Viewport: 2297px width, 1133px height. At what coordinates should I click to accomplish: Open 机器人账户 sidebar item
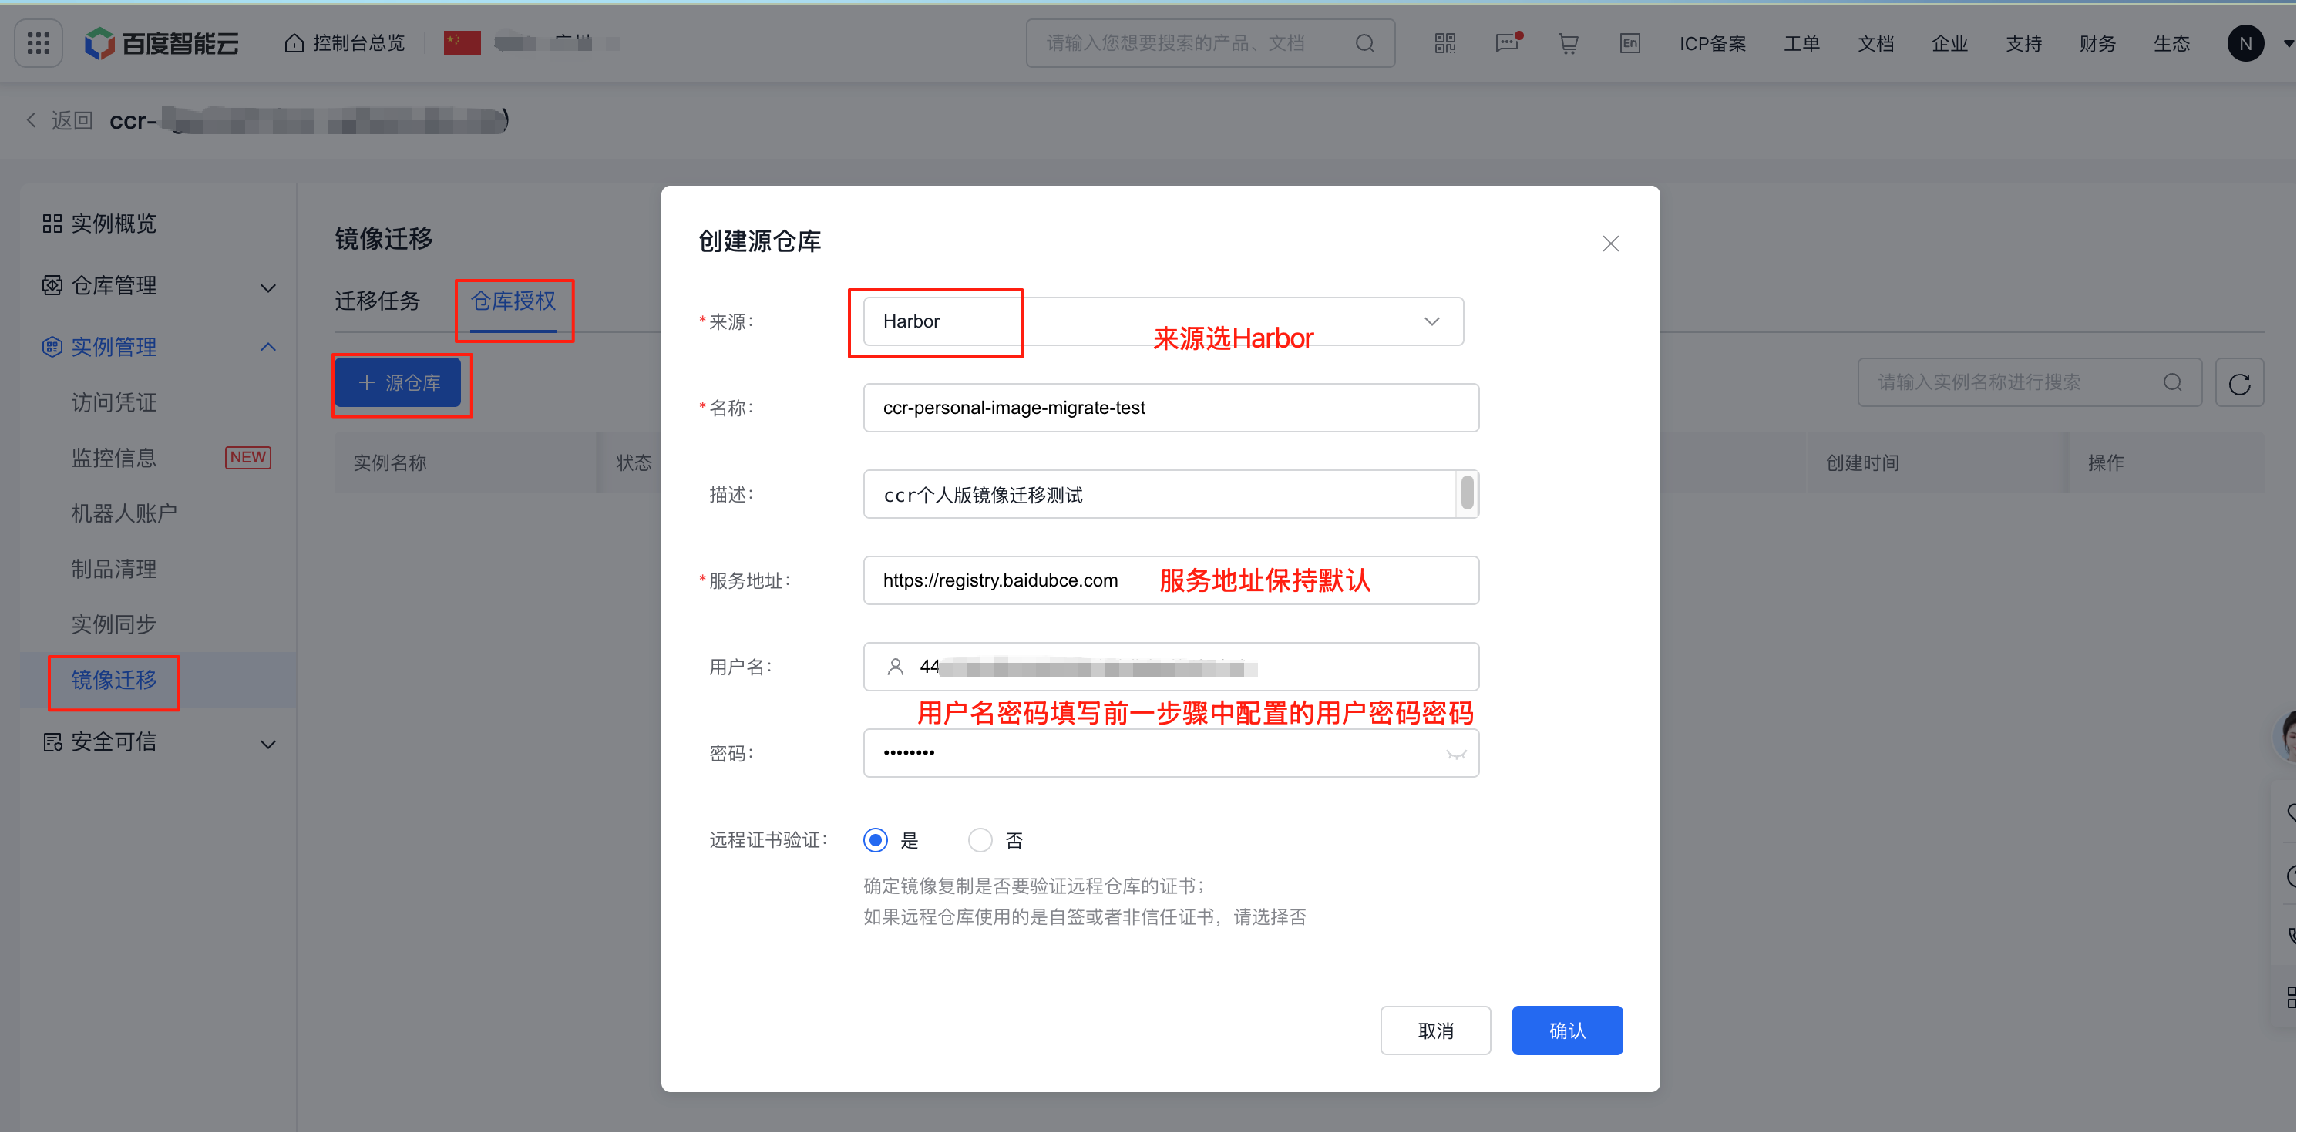124,513
